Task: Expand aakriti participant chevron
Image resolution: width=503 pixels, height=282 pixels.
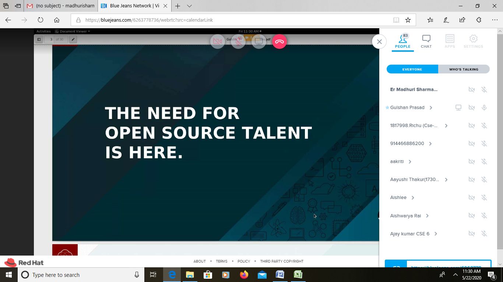Action: pyautogui.click(x=410, y=162)
